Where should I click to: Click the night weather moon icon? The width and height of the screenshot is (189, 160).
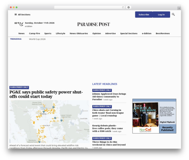(x=22, y=24)
